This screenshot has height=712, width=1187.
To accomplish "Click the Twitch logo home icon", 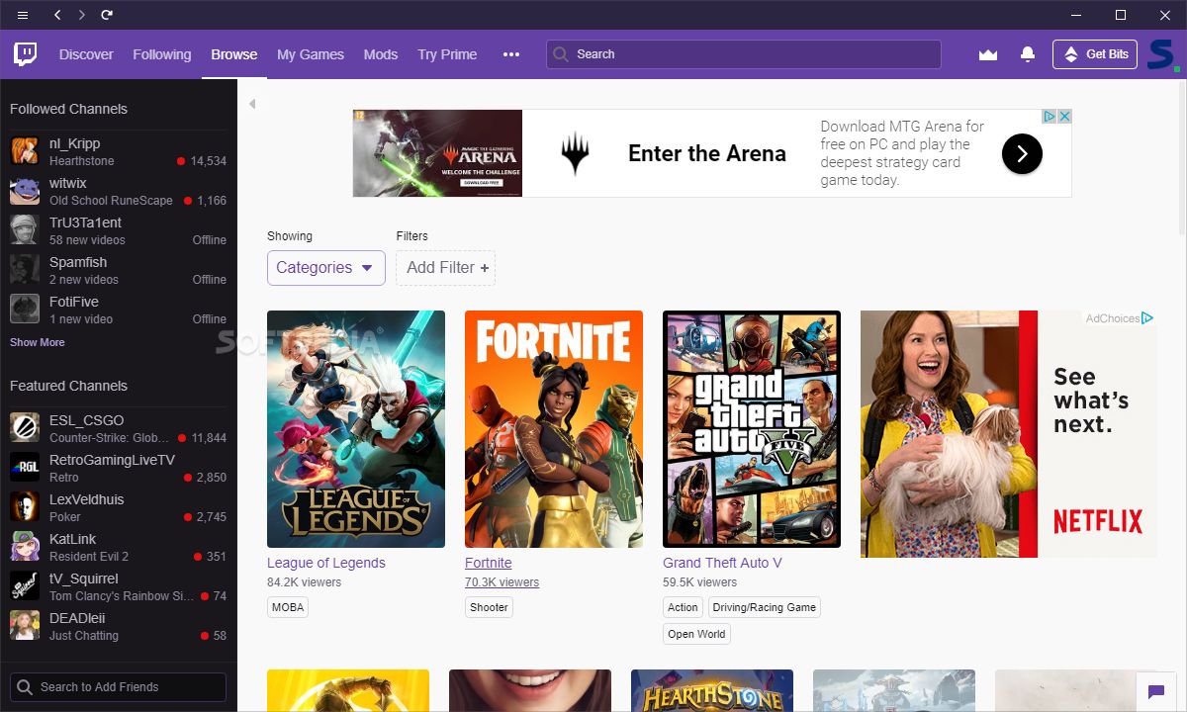I will tap(26, 54).
